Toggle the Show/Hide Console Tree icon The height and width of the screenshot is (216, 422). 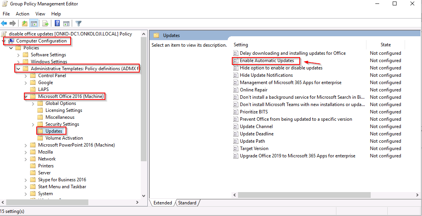34,24
